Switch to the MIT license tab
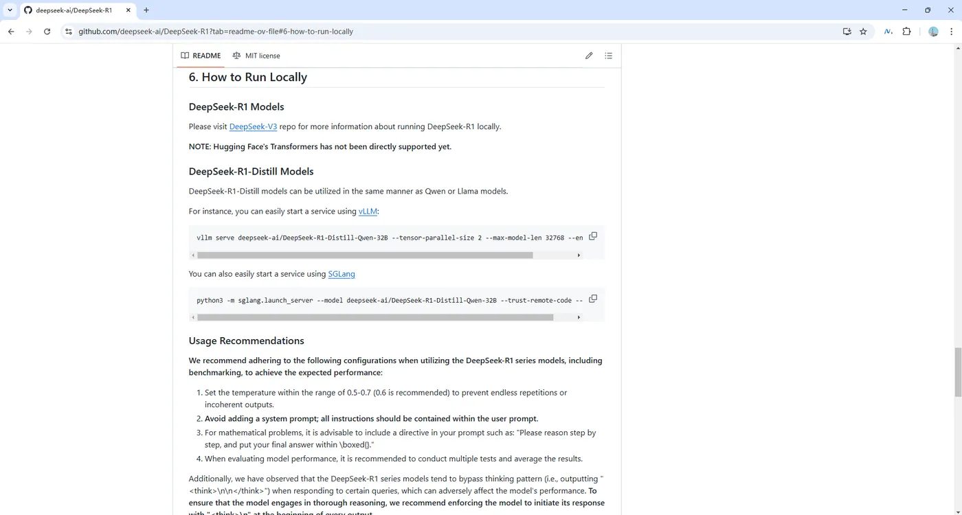 click(x=256, y=56)
